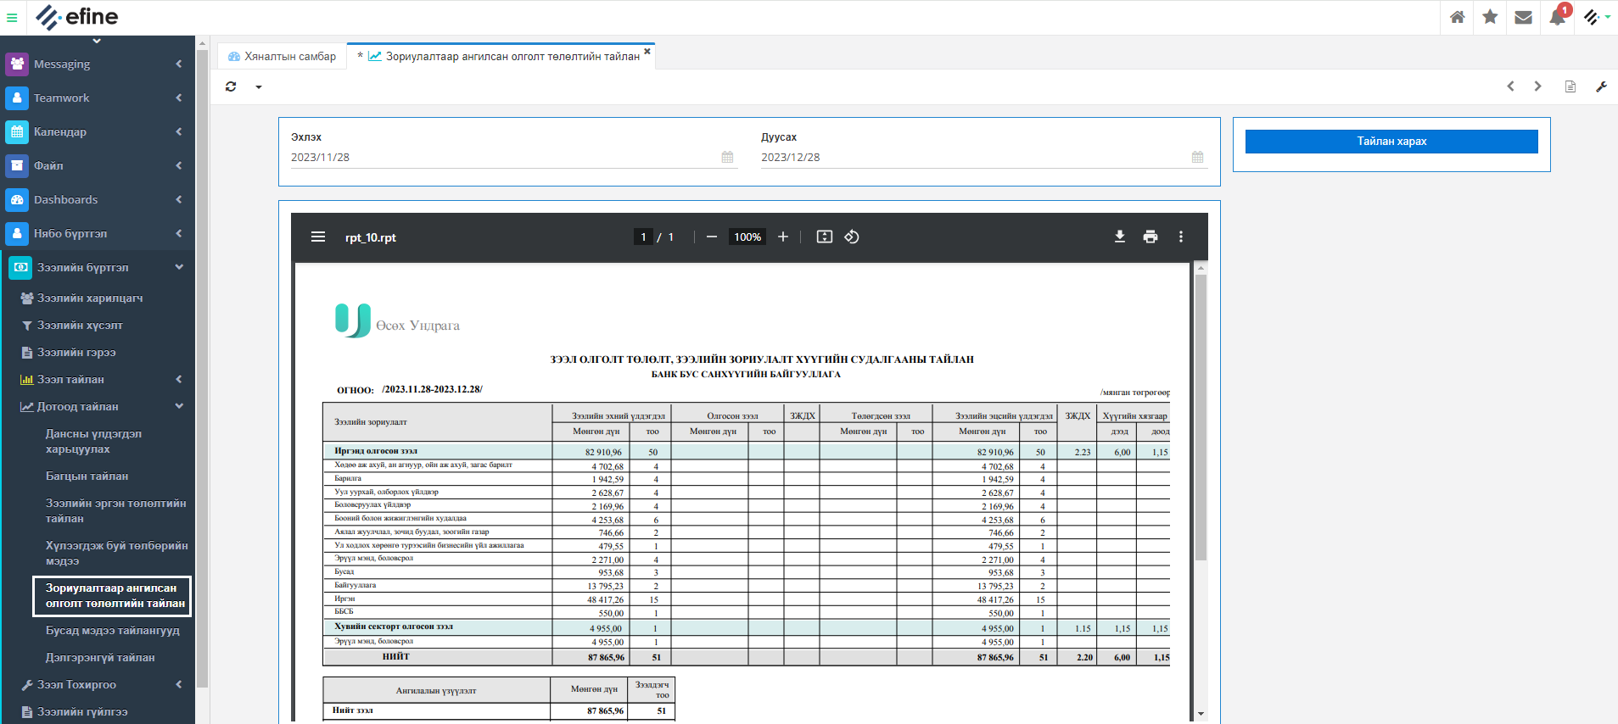Expand the Нябо бүртгэл menu chevron
This screenshot has height=724, width=1618.
point(179,233)
